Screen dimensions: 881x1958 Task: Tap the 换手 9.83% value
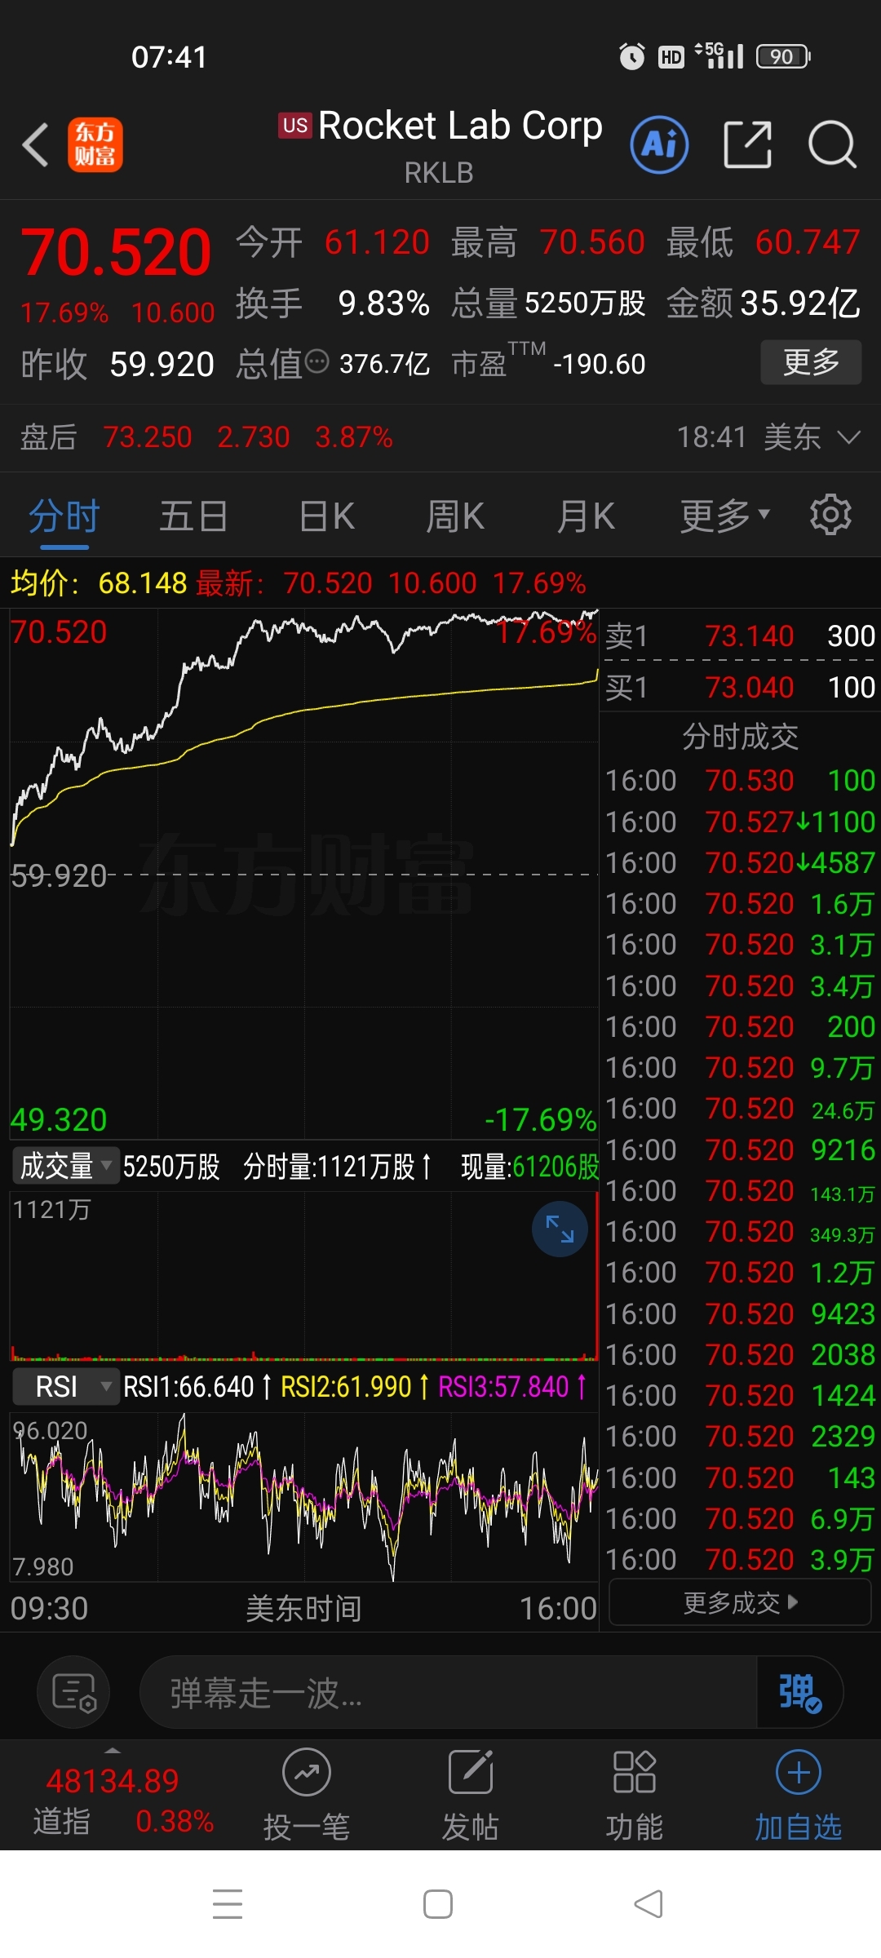pyautogui.click(x=383, y=303)
